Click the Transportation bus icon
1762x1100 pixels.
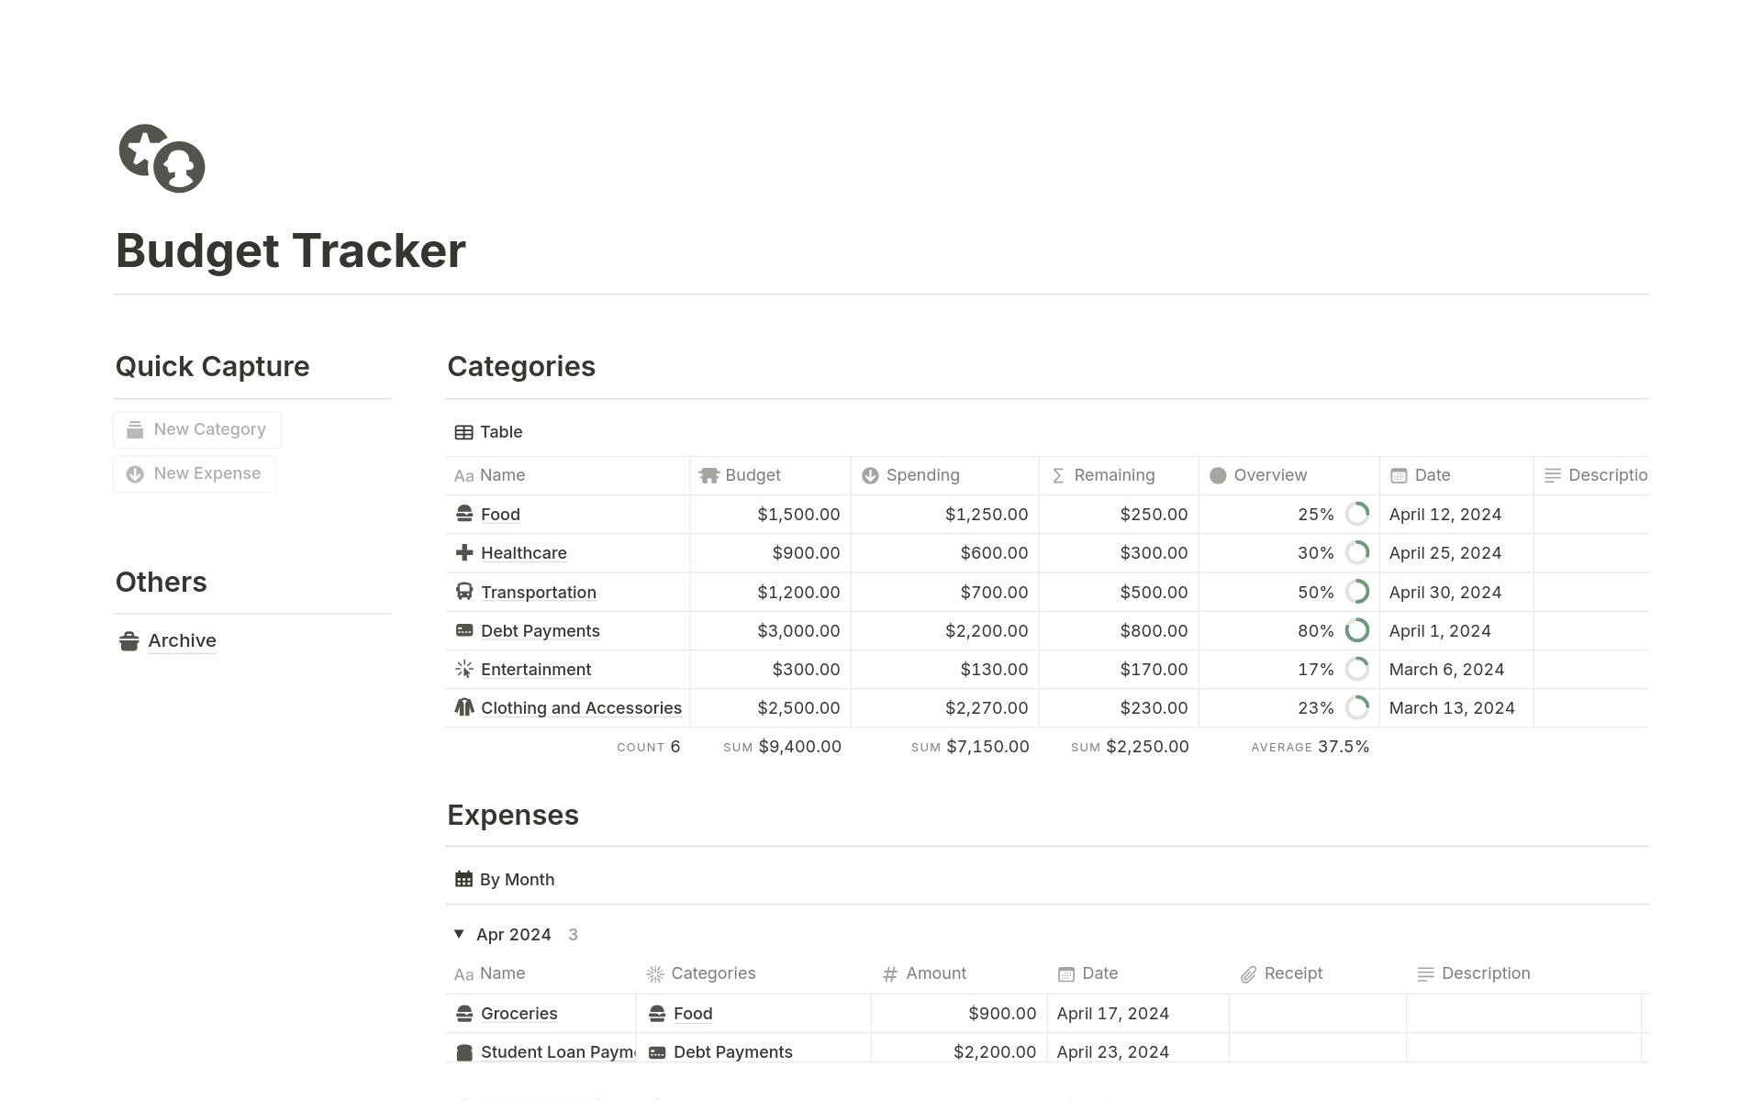pyautogui.click(x=464, y=592)
